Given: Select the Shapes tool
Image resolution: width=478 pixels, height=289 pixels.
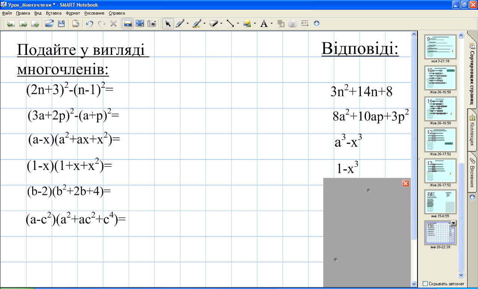Looking at the screenshot, I should (x=247, y=24).
